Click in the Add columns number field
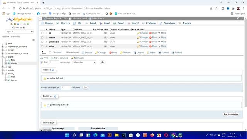 tap(54, 63)
